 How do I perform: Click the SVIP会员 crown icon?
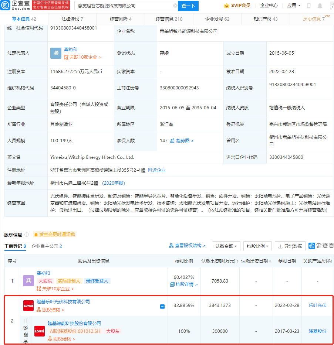tap(226, 6)
